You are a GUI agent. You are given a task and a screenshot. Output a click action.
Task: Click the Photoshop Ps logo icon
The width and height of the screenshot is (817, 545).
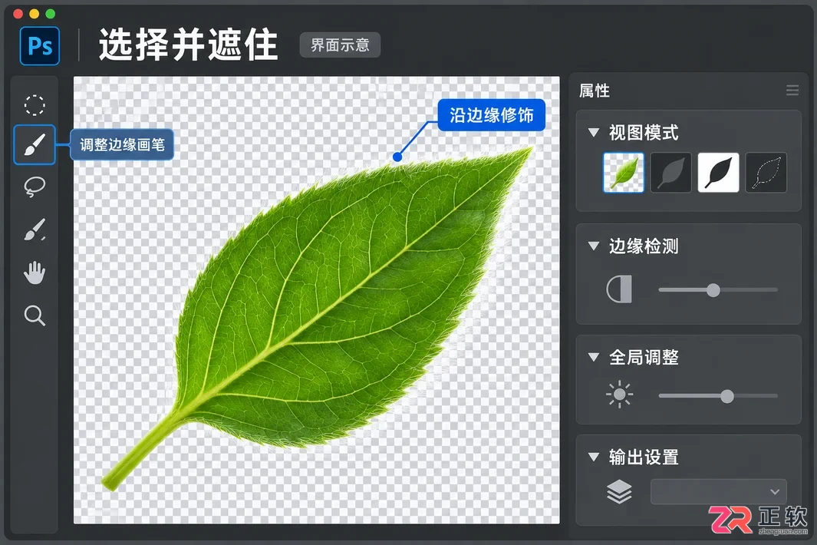pos(40,46)
